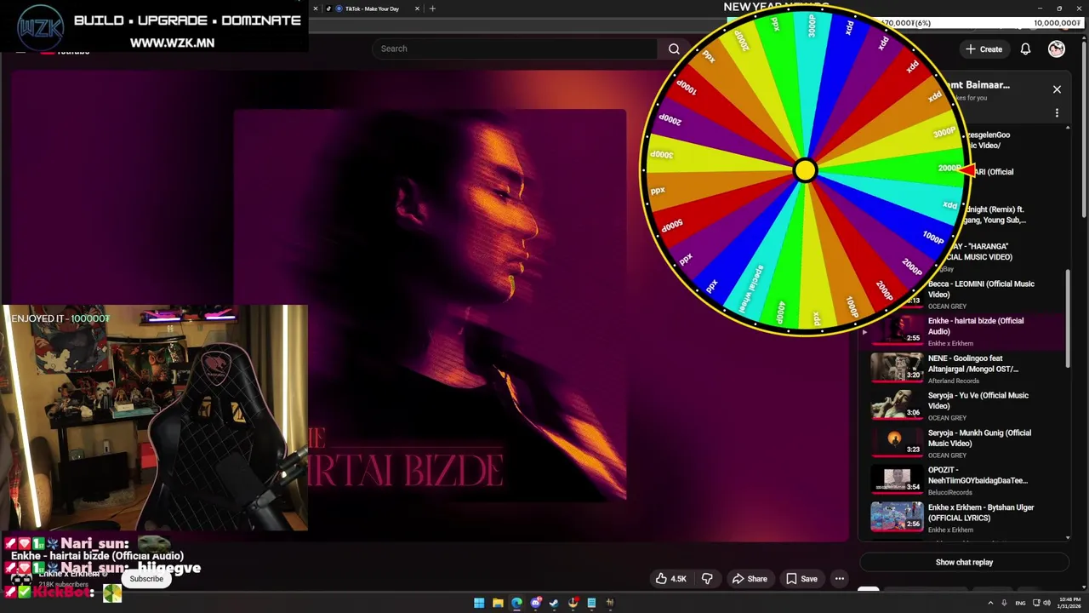Open YouTube notifications bell

tap(1025, 49)
